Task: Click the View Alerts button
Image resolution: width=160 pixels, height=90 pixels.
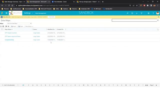Action: (52, 17)
